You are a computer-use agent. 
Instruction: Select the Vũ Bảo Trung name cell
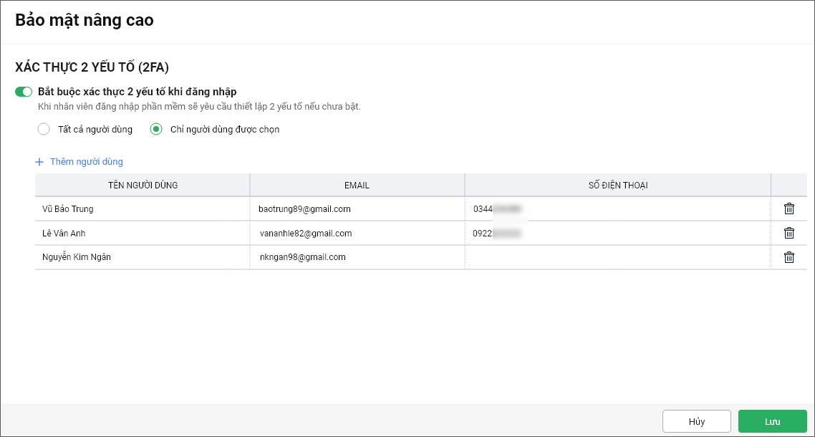click(x=68, y=209)
